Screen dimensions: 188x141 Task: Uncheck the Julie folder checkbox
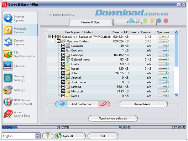pyautogui.click(x=63, y=73)
